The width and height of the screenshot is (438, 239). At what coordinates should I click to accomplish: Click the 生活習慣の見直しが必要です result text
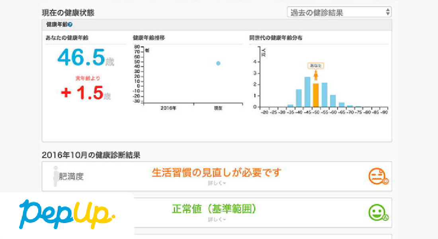point(217,172)
